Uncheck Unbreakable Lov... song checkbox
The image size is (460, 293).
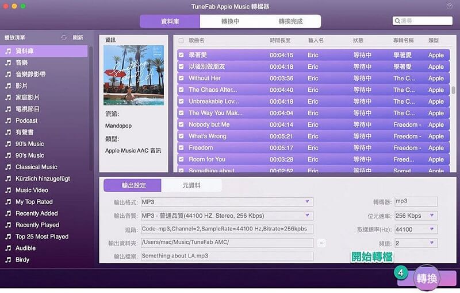point(181,101)
